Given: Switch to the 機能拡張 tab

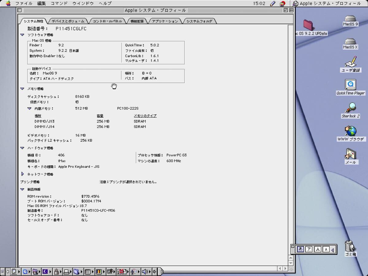Looking at the screenshot, I should 137,21.
